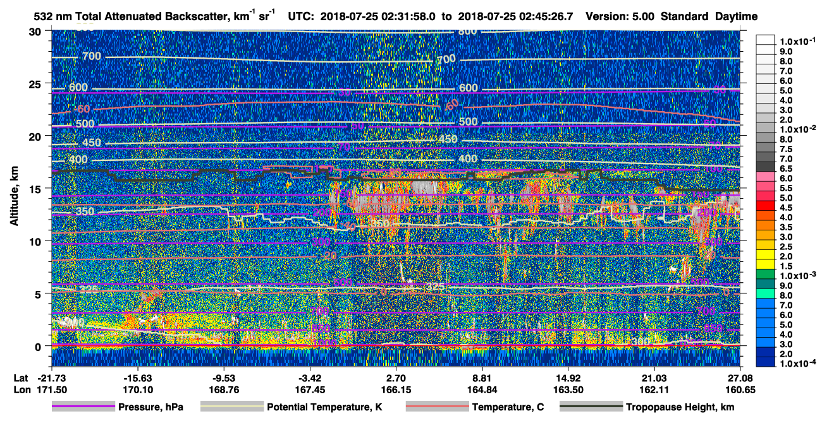The height and width of the screenshot is (421, 822).
Task: Click longitude value '163.50'
Action: coord(568,389)
